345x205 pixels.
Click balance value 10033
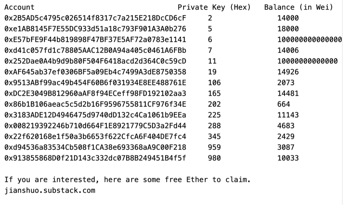[x=288, y=158]
